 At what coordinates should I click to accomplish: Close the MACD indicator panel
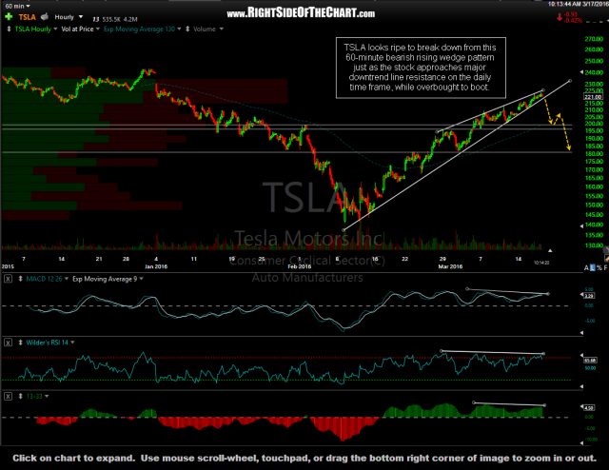pyautogui.click(x=8, y=279)
